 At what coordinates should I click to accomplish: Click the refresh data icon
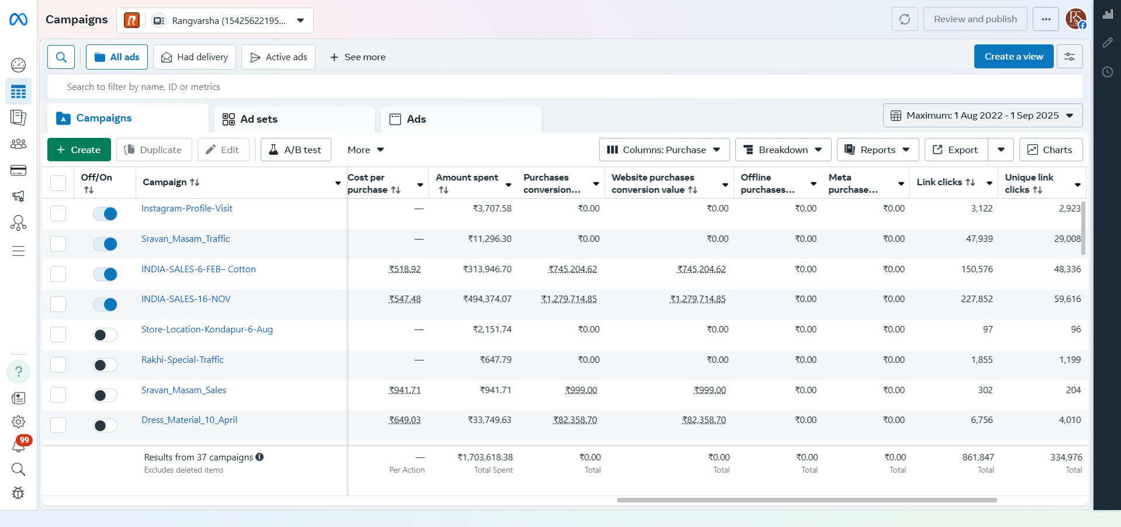(904, 19)
